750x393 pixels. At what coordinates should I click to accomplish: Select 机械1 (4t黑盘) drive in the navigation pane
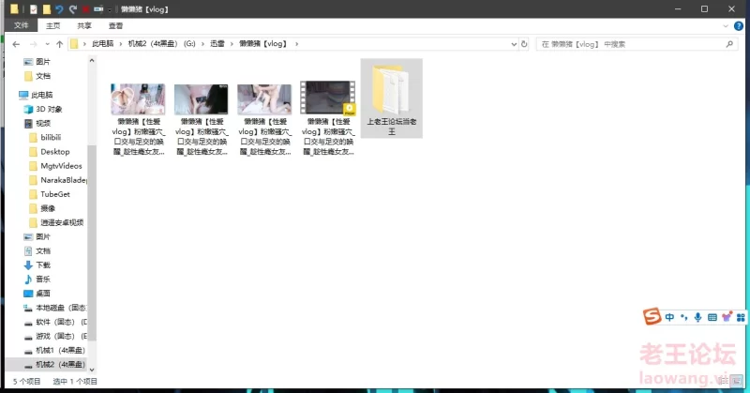[x=54, y=351]
